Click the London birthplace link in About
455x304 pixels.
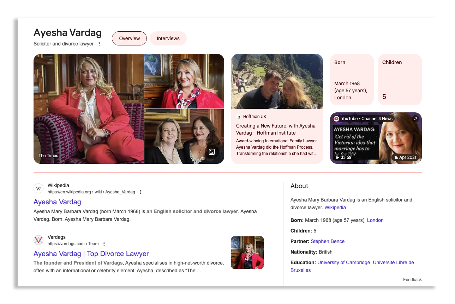(x=375, y=220)
